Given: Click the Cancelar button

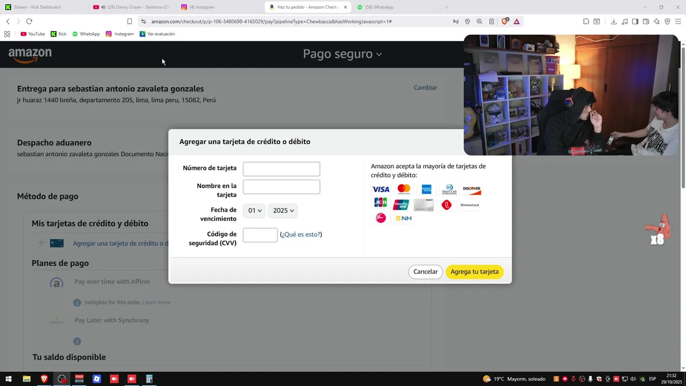Looking at the screenshot, I should point(426,272).
